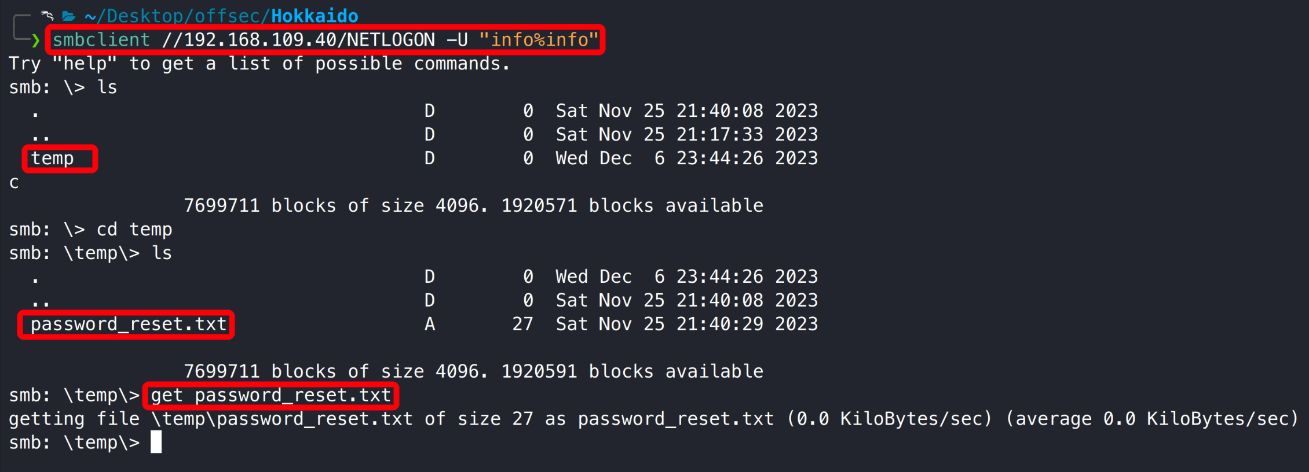
Task: Click the blue folder icon in prompt
Action: point(69,16)
